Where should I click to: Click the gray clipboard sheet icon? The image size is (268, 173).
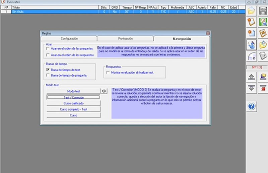(263, 56)
